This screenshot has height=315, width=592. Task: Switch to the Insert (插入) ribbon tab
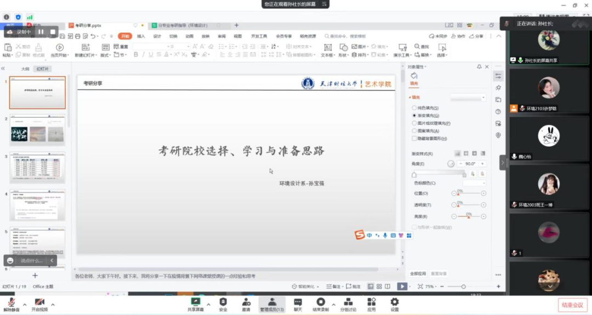141,36
